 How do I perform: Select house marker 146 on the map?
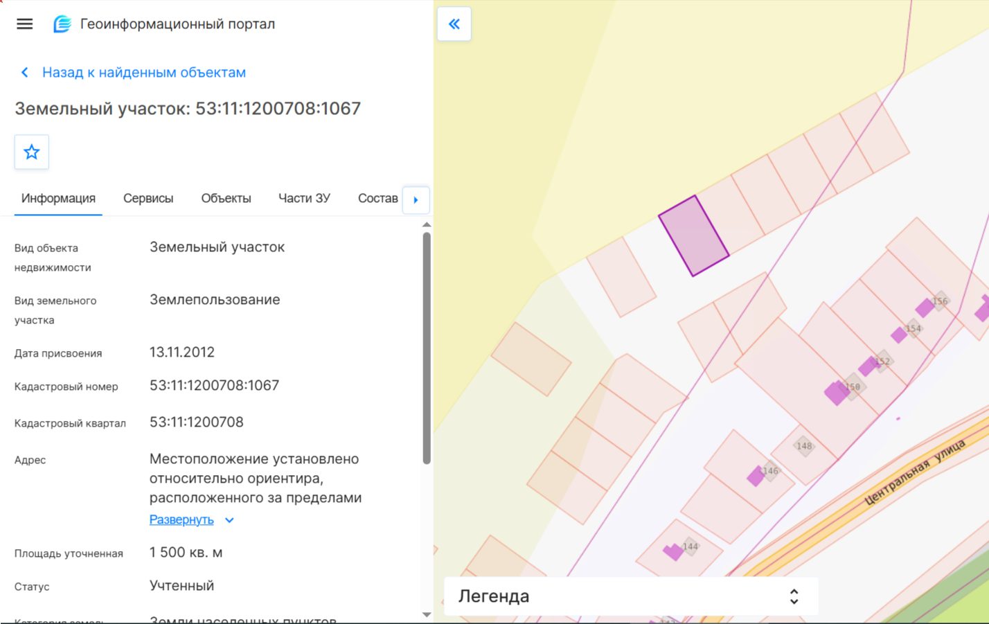770,471
